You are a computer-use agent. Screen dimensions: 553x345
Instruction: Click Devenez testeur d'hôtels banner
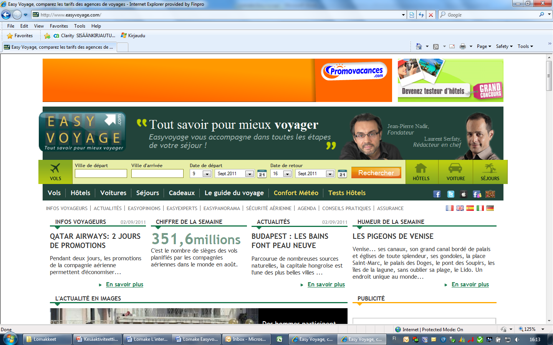[450, 80]
